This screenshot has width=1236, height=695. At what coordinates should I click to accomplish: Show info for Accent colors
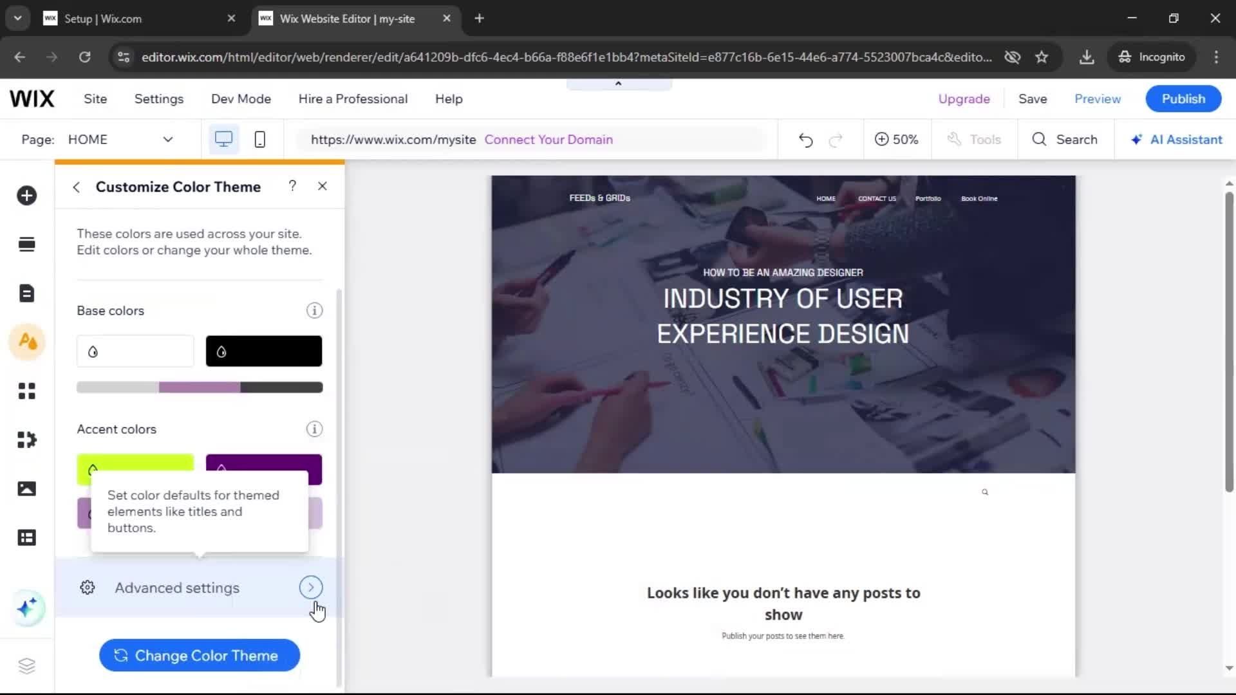coord(314,429)
